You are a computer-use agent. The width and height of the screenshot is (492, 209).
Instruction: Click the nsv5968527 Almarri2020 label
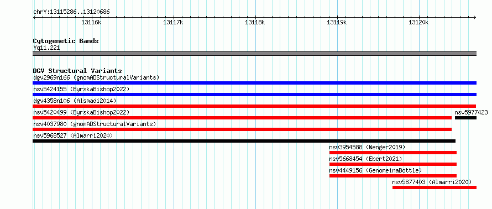click(73, 135)
